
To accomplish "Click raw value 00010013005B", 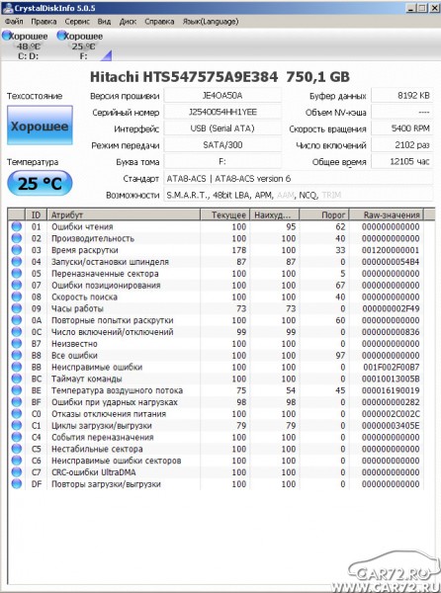I will coord(391,379).
